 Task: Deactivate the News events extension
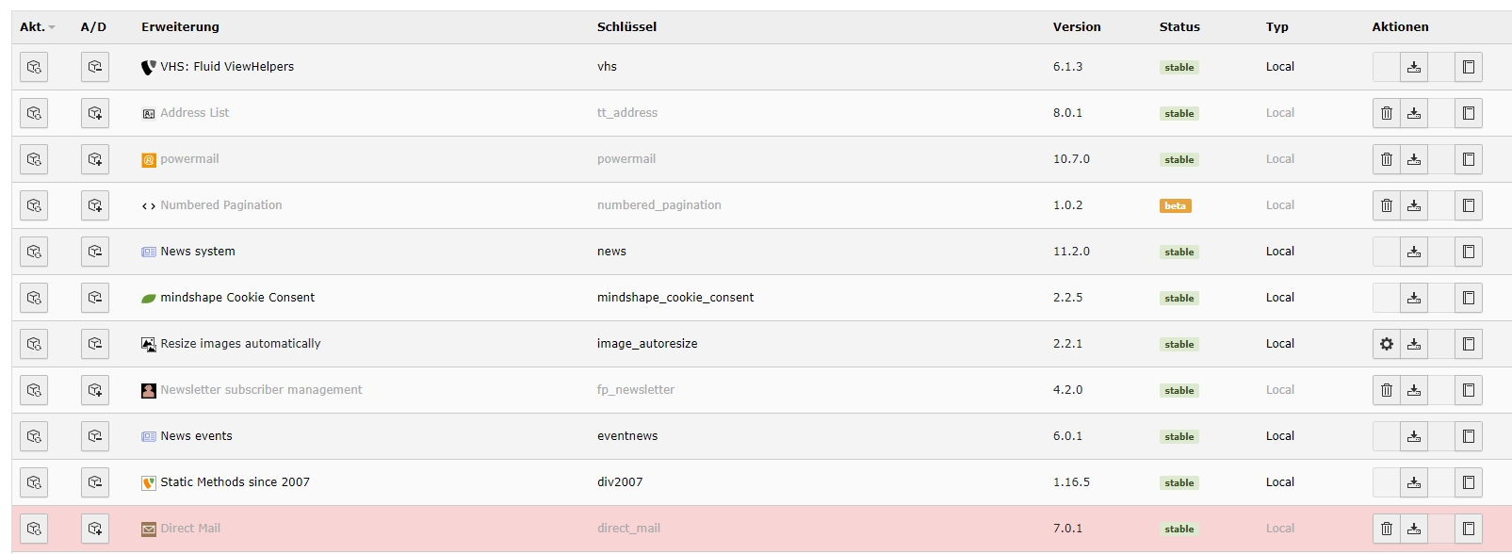click(x=95, y=436)
